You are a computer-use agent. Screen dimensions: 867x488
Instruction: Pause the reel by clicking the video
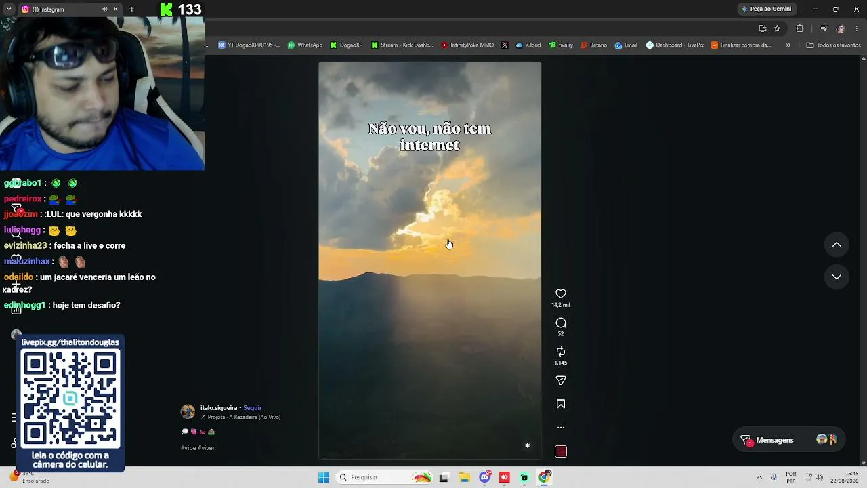[x=430, y=260]
